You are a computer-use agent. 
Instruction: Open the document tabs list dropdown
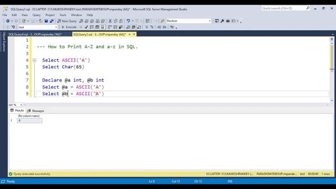332,34
